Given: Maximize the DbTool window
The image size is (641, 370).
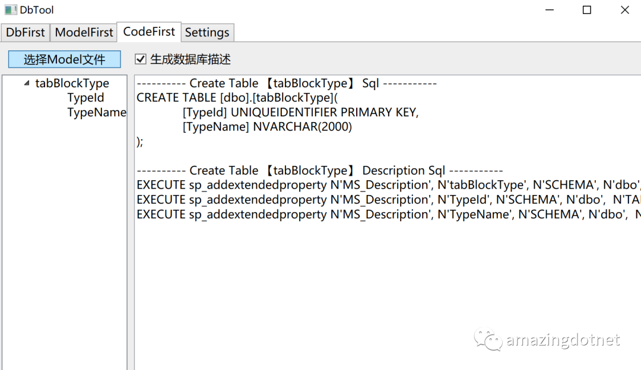Looking at the screenshot, I should click(586, 10).
